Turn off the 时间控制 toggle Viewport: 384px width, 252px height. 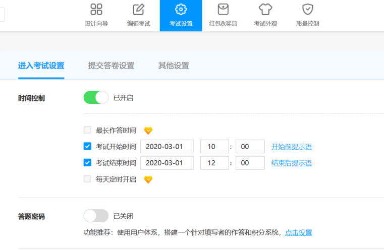96,98
